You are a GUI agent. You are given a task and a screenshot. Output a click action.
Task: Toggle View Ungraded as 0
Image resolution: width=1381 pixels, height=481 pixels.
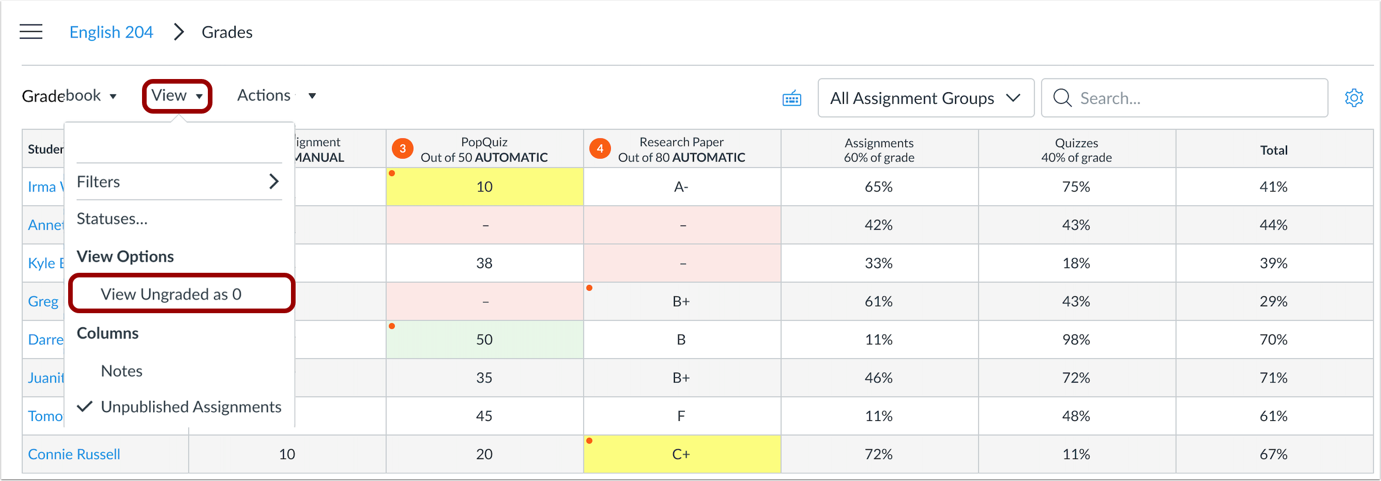[x=171, y=294]
